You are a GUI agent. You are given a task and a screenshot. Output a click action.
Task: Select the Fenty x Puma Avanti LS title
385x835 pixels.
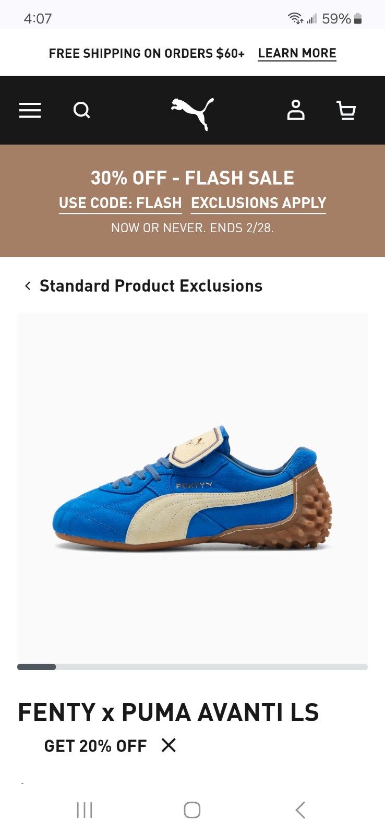(x=169, y=712)
